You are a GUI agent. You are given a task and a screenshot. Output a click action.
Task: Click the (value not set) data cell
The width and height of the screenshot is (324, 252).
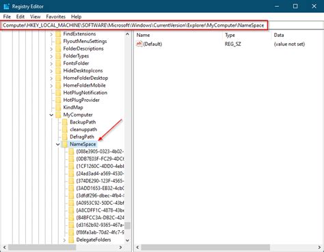(x=289, y=44)
